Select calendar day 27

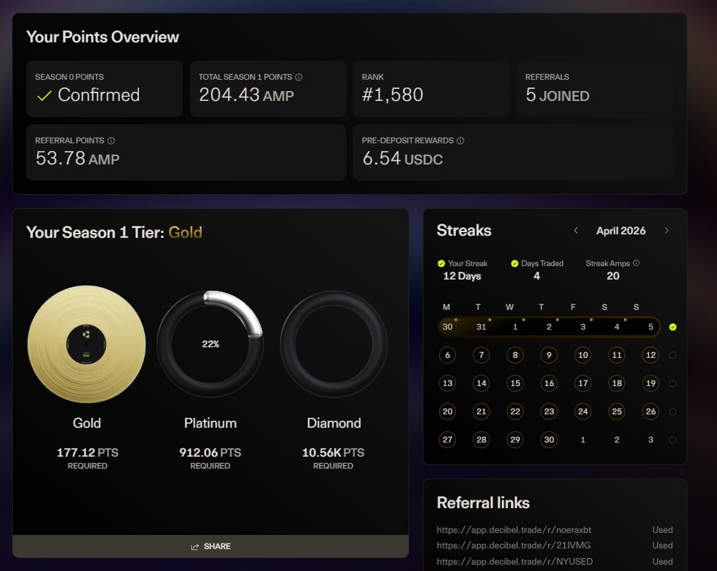click(x=447, y=440)
